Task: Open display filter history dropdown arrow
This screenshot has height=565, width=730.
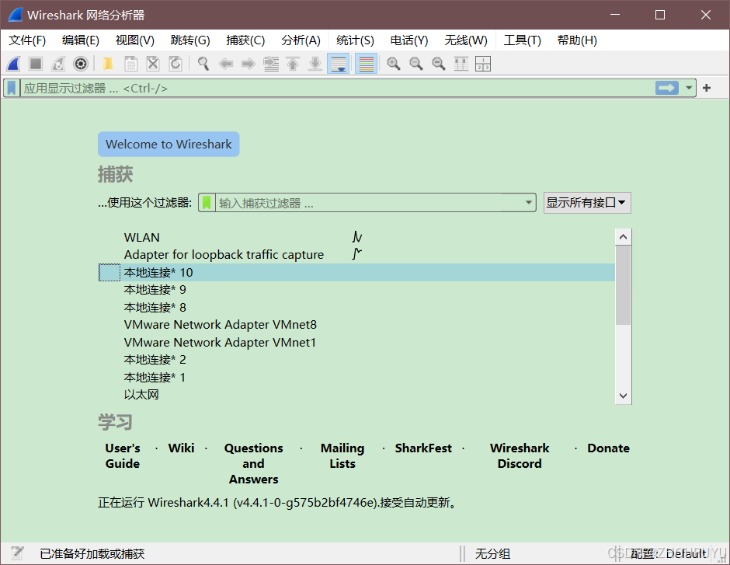Action: point(689,88)
